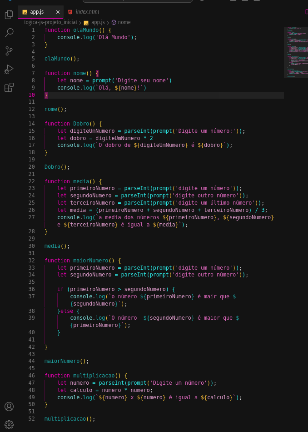Screen dimensions: 308x432
Task: Click the 'Digite um número:' string on line 15
Action: (205, 131)
